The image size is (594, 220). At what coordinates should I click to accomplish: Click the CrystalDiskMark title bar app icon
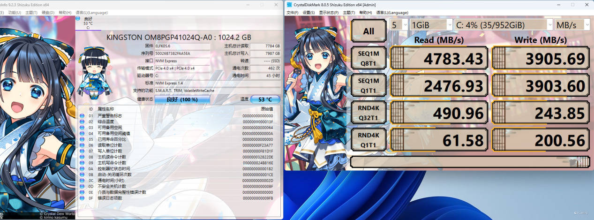pos(289,4)
